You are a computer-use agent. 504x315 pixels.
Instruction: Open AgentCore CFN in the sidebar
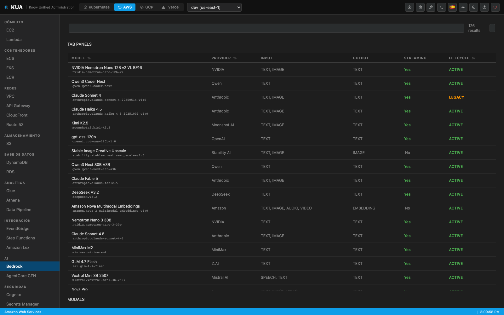pyautogui.click(x=30, y=276)
